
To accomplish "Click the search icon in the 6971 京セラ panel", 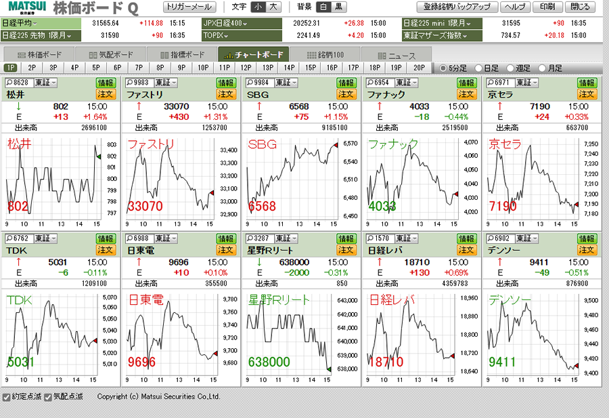I will (x=491, y=83).
